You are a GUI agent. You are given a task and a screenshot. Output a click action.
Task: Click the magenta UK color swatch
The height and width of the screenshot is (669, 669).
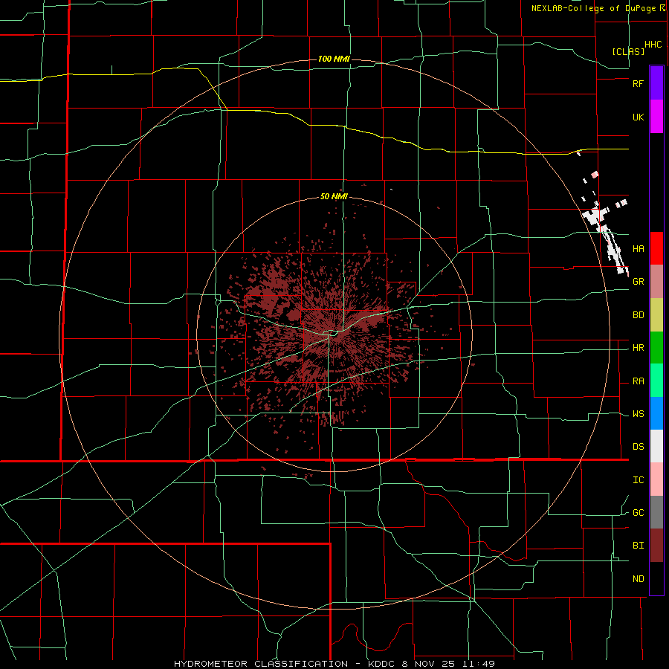tap(656, 117)
